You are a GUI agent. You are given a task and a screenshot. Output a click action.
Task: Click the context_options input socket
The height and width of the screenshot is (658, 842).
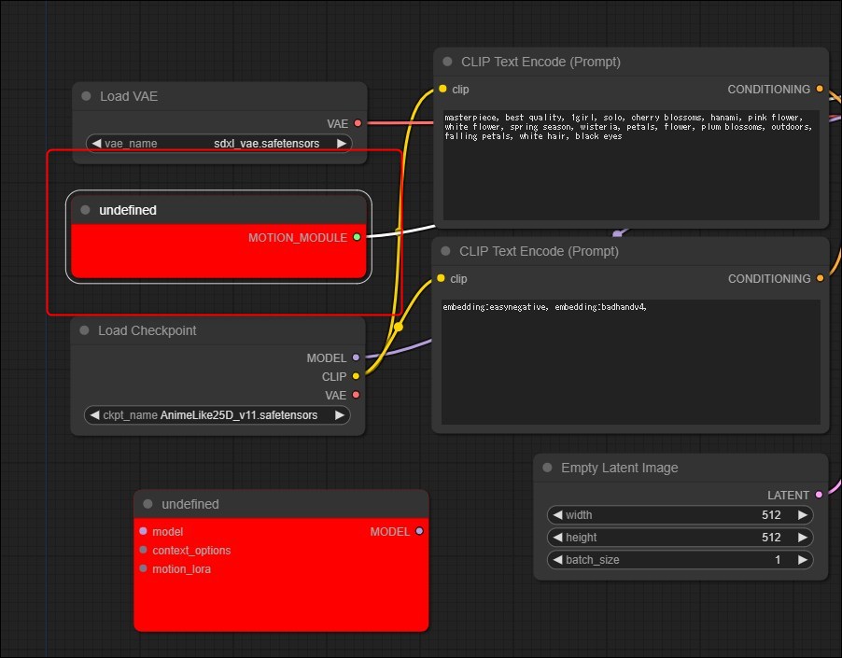[143, 550]
